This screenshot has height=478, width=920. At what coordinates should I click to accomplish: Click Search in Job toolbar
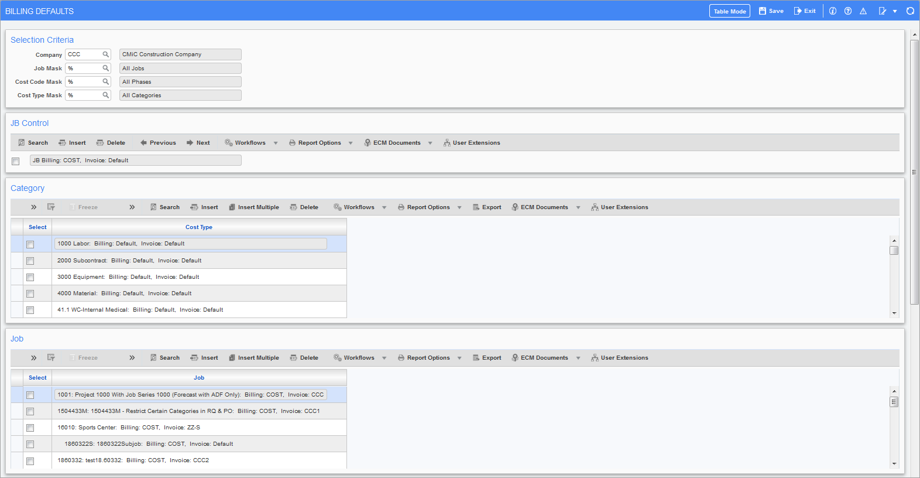point(164,358)
